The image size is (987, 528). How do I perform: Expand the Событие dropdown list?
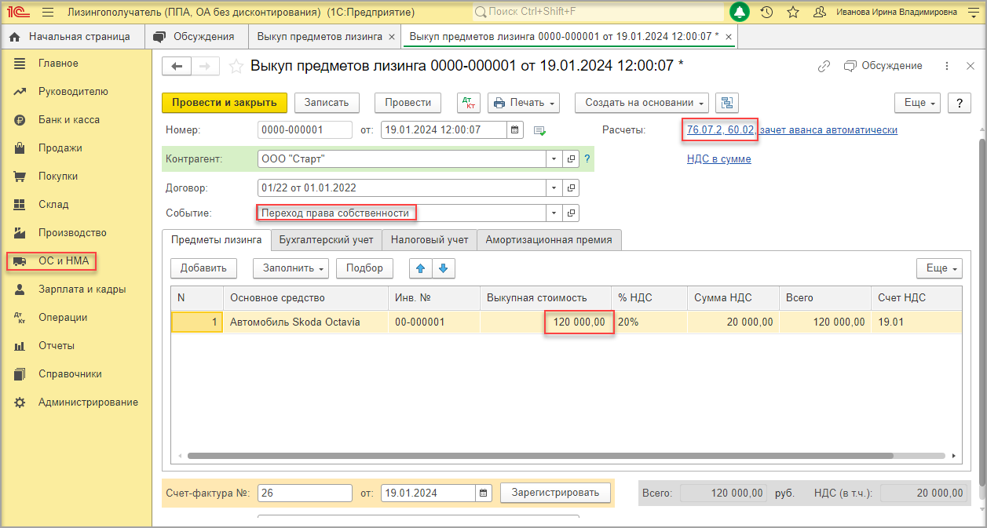[x=554, y=213]
